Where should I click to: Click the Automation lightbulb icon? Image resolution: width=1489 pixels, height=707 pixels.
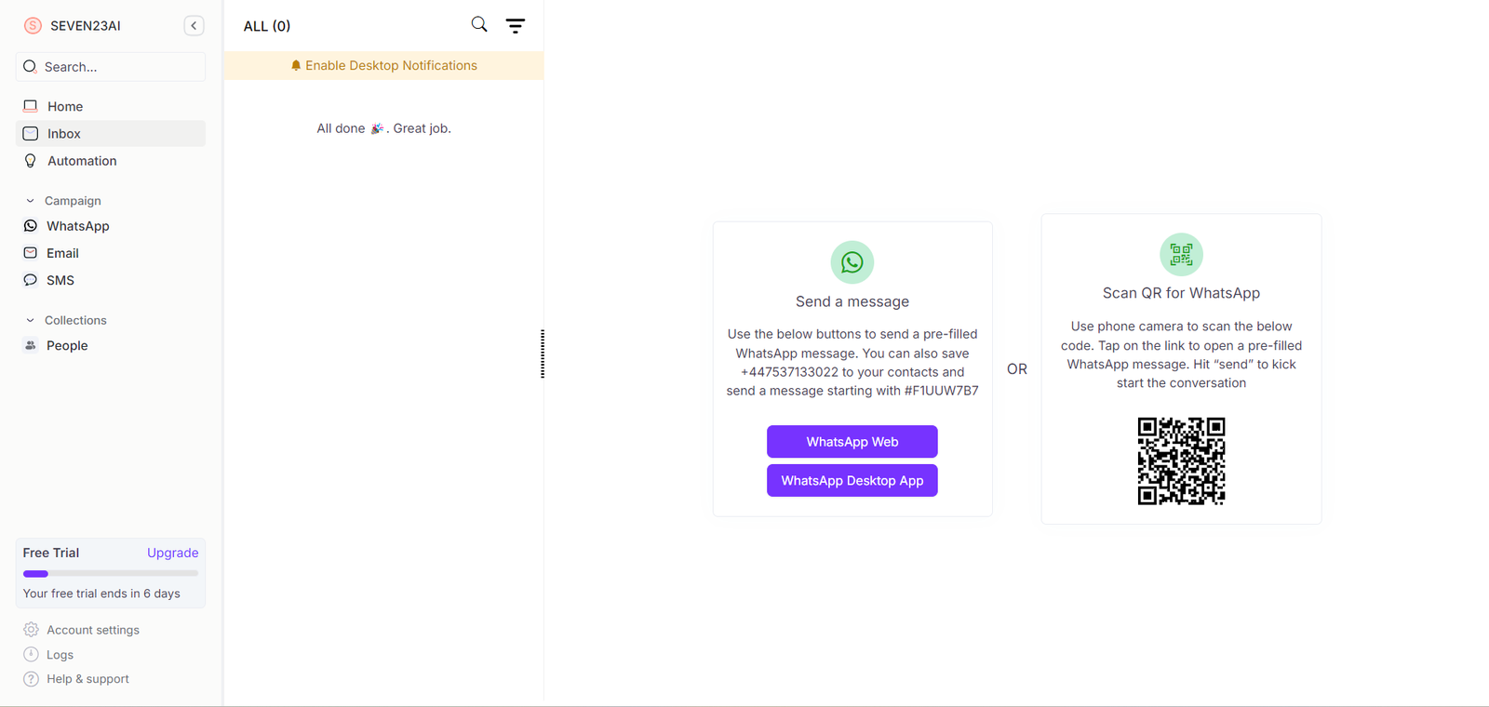(x=31, y=161)
